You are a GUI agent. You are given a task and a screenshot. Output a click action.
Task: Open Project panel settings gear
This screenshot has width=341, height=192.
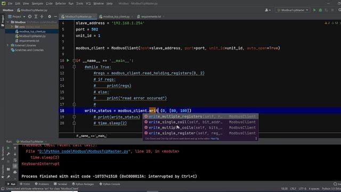pyautogui.click(x=50, y=17)
